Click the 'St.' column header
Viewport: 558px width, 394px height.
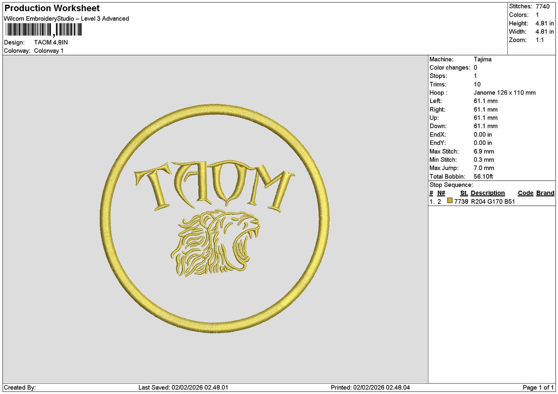[x=464, y=193]
